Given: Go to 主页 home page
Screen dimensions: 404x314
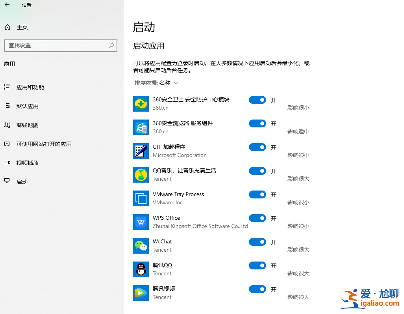Looking at the screenshot, I should [22, 27].
